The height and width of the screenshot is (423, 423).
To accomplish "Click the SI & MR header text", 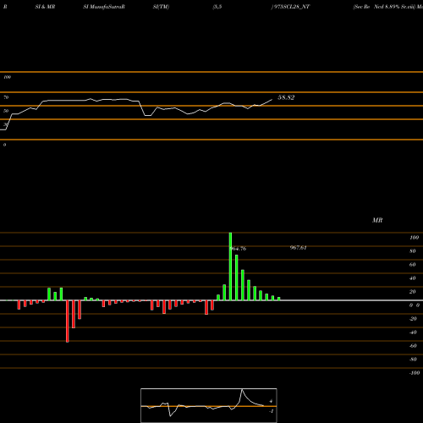I will [x=45, y=7].
